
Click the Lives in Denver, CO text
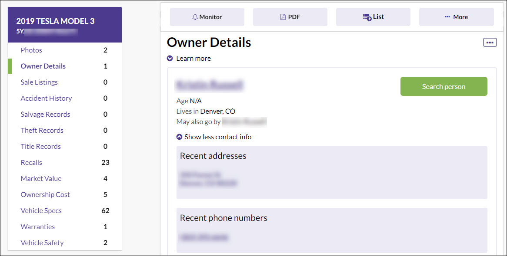click(206, 112)
